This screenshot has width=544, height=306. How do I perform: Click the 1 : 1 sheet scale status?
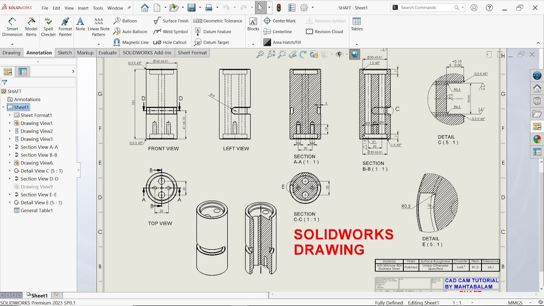457,303
